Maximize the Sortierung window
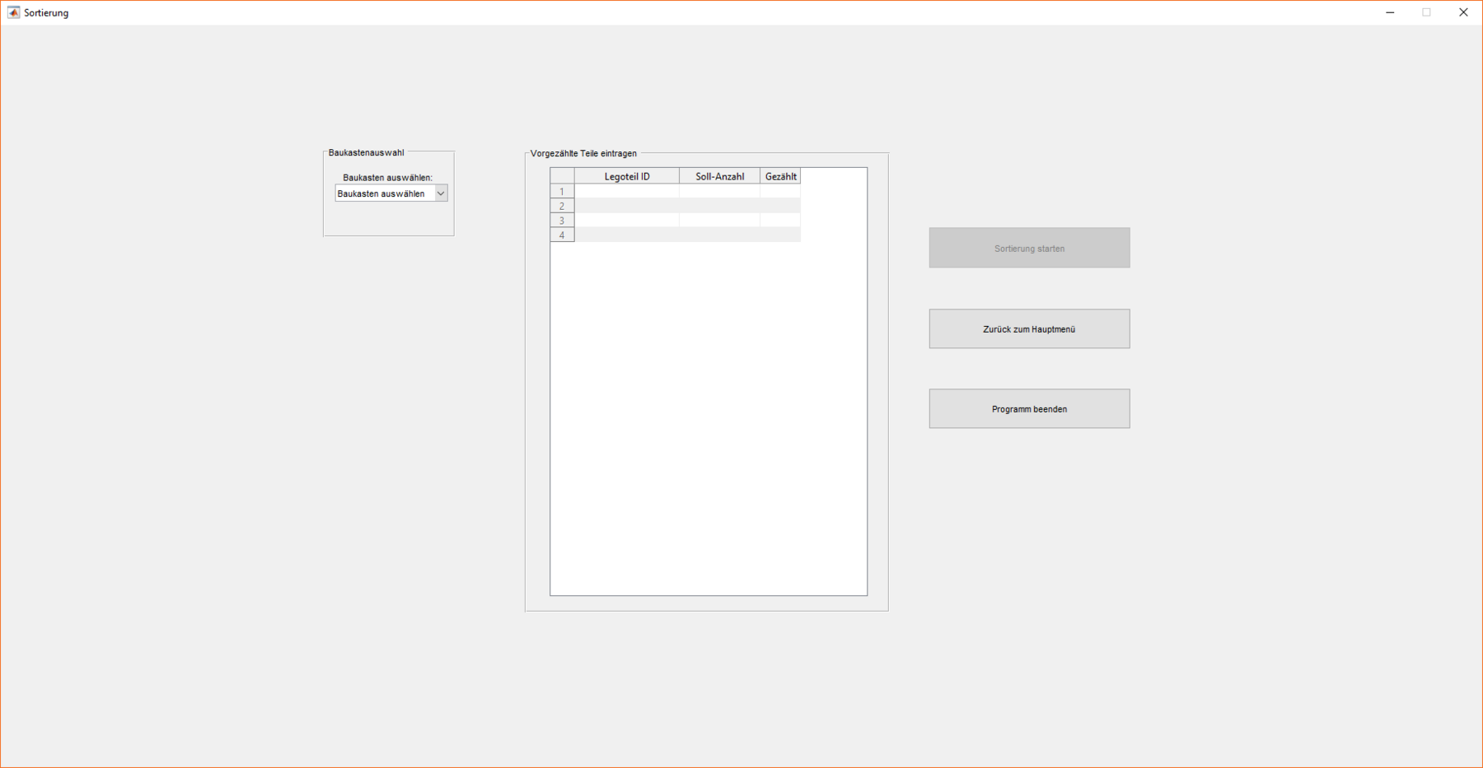 tap(1426, 12)
